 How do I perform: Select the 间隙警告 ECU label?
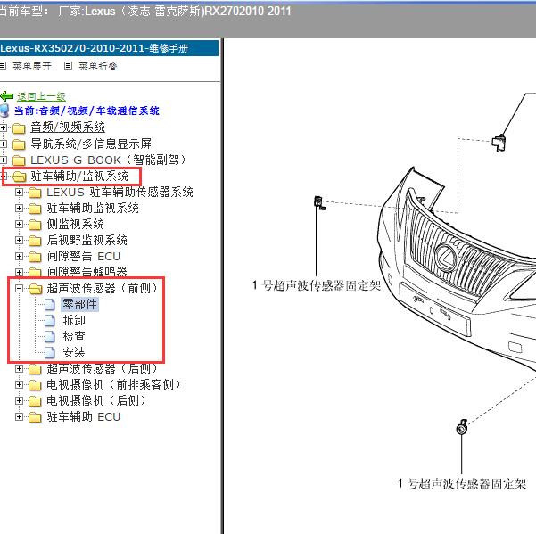pos(84,256)
